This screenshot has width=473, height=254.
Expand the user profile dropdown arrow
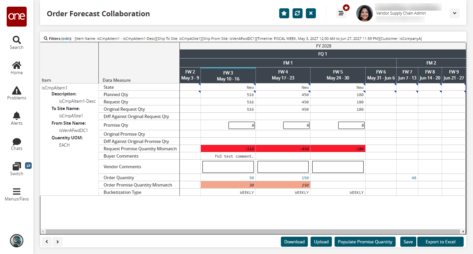455,13
